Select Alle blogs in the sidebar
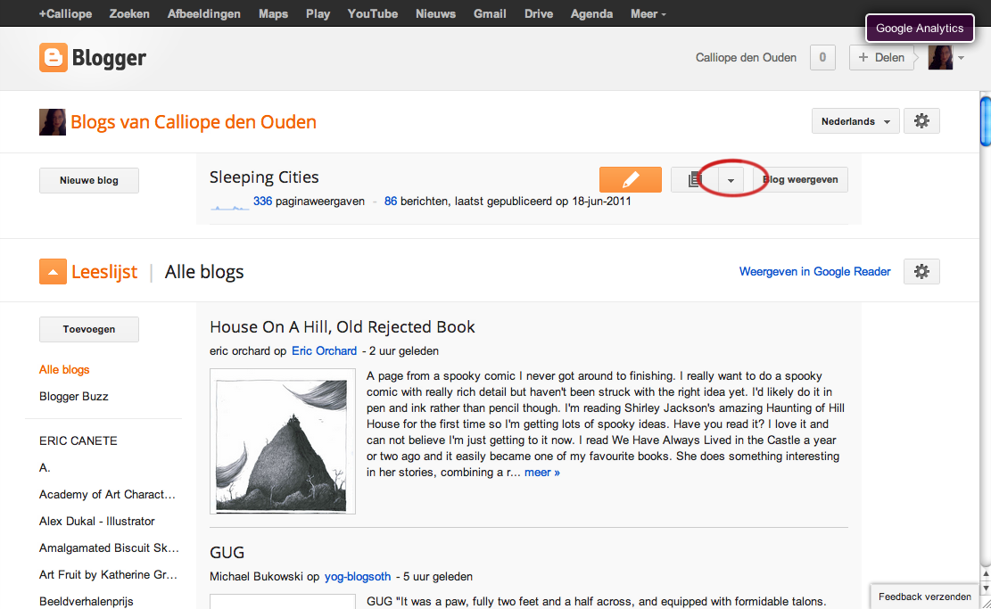This screenshot has width=991, height=609. tap(64, 369)
